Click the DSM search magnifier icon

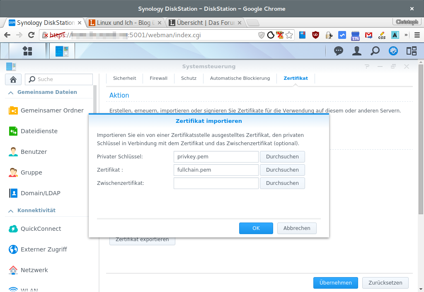pyautogui.click(x=375, y=51)
